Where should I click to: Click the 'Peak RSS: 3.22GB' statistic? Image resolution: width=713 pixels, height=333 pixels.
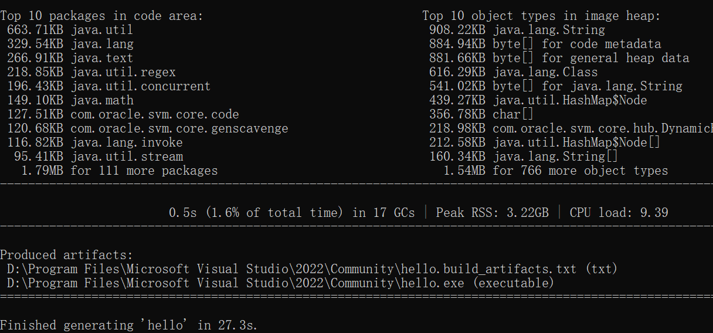493,212
